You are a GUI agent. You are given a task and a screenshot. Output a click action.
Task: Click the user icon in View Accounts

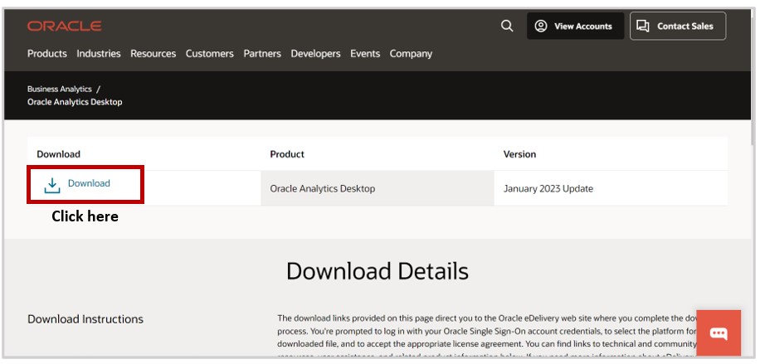(541, 27)
